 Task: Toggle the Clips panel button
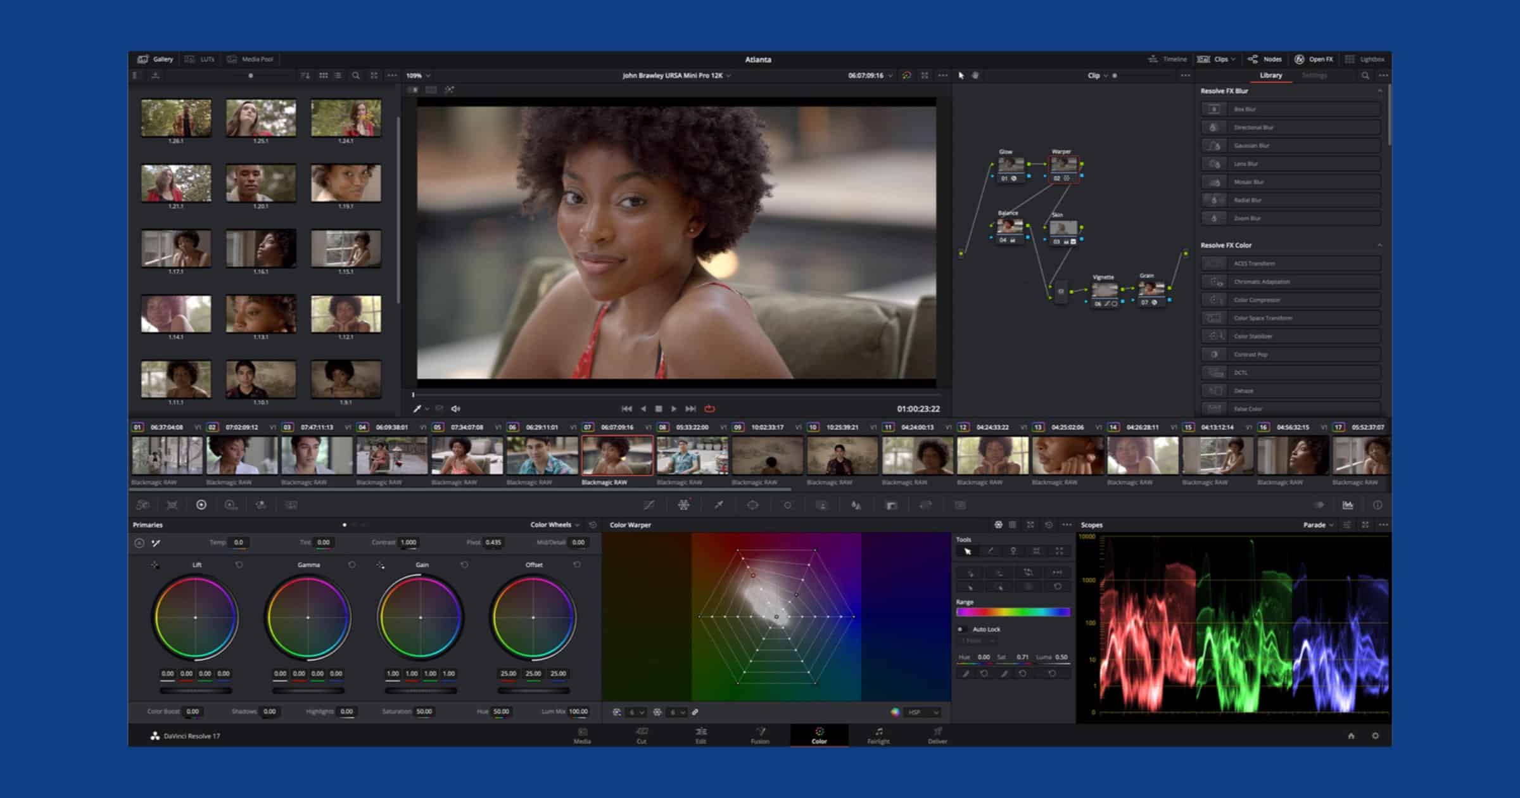(1216, 59)
